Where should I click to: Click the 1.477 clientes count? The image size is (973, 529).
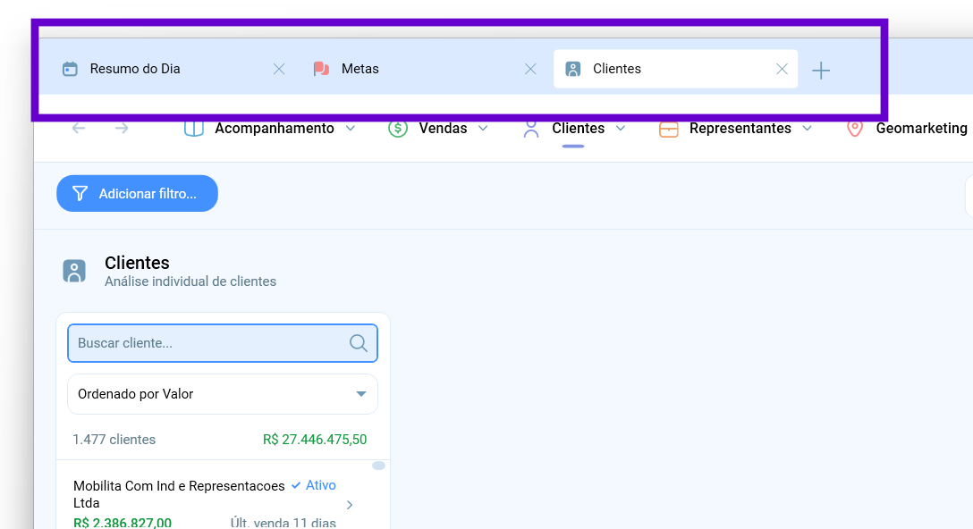click(114, 440)
